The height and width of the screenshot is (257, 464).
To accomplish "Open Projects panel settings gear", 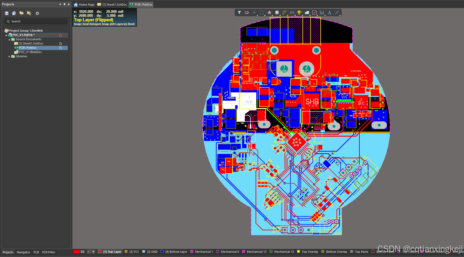I will (x=37, y=13).
